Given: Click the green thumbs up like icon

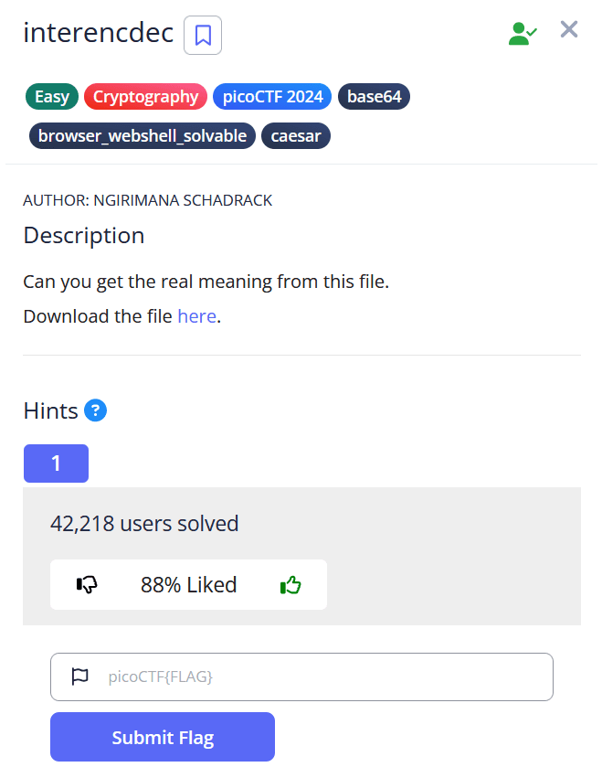Looking at the screenshot, I should (290, 585).
